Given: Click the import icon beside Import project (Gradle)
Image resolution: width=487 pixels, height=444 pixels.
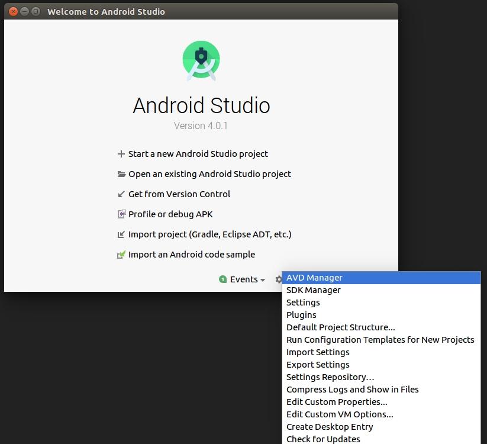Looking at the screenshot, I should (121, 234).
